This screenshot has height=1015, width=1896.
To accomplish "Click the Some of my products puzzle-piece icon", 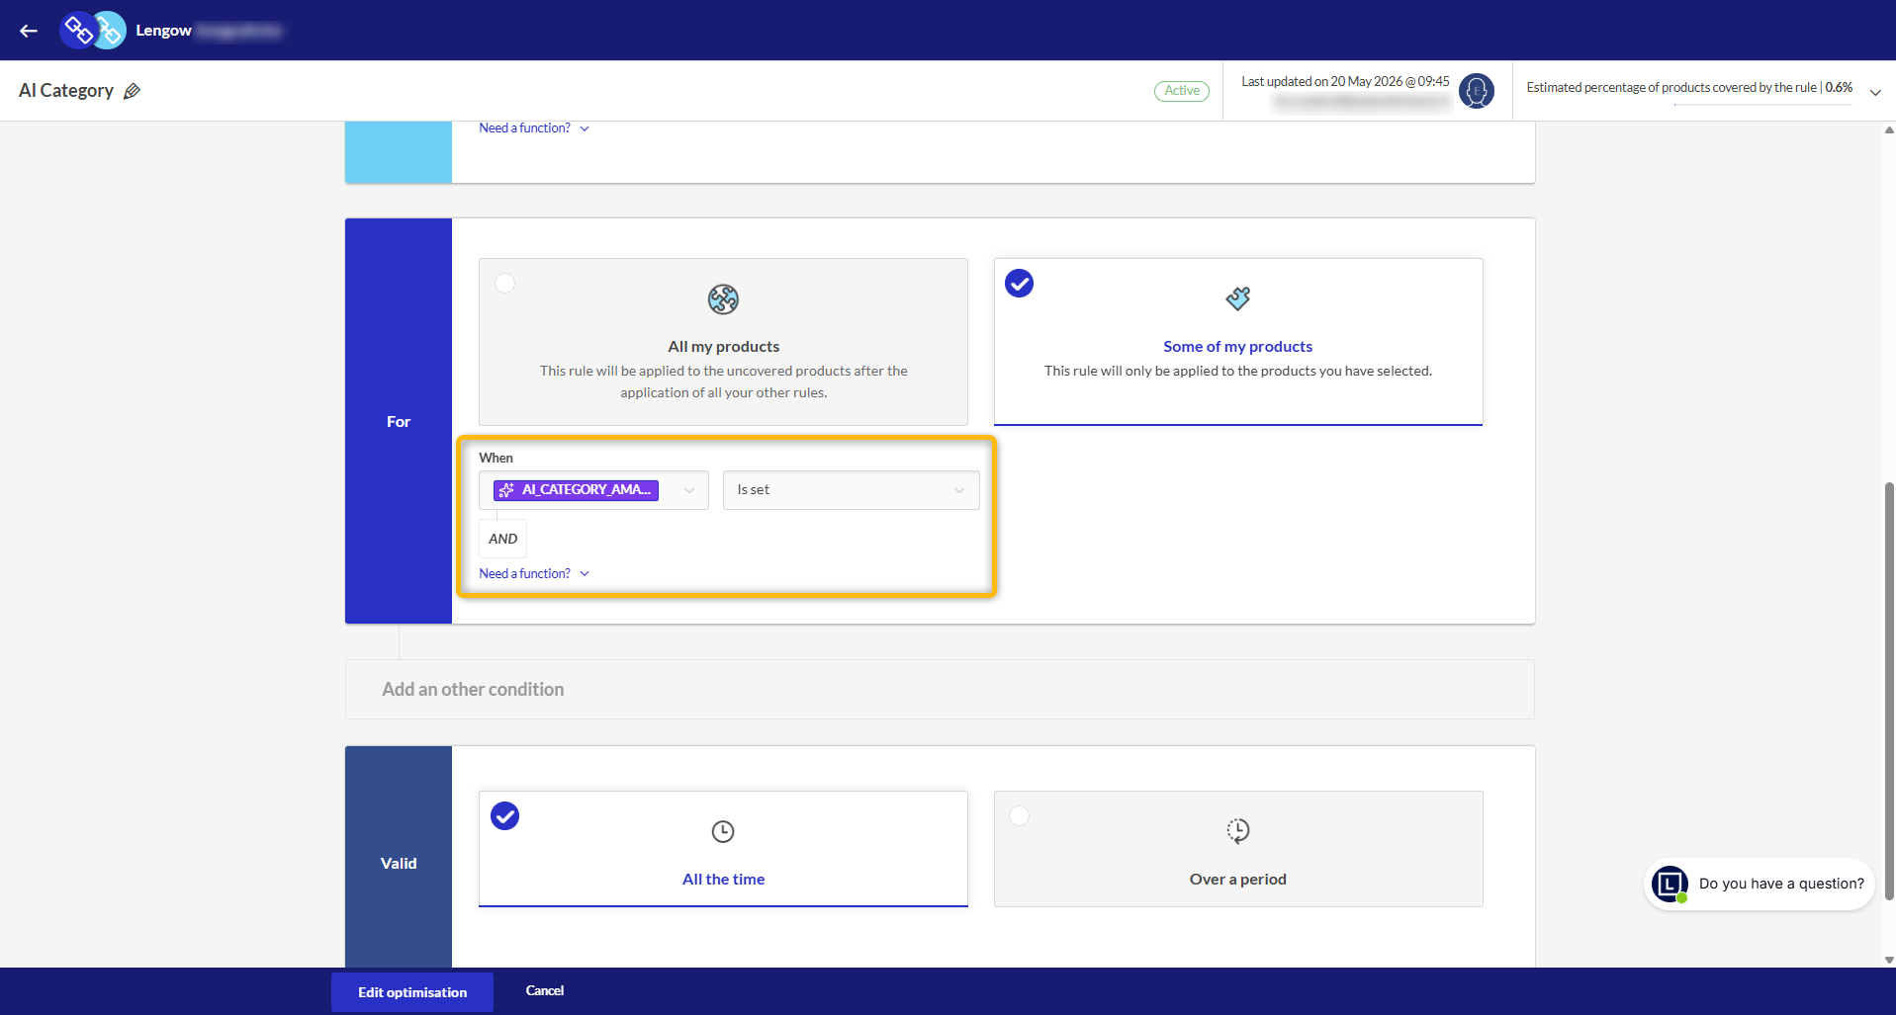I will point(1237,297).
